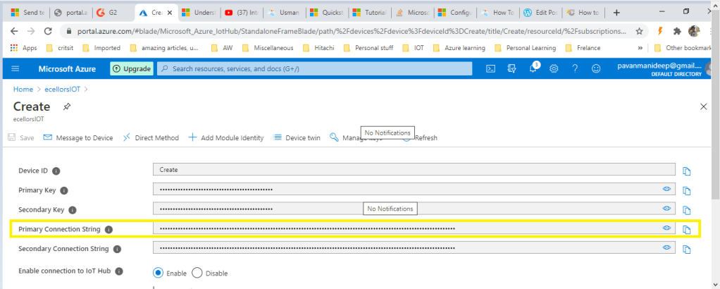Copy the Primary Connection String value
Viewport: 720px width, 289px height.
[686, 229]
